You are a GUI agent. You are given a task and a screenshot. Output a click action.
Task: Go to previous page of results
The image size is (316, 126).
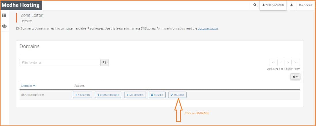point(281,62)
